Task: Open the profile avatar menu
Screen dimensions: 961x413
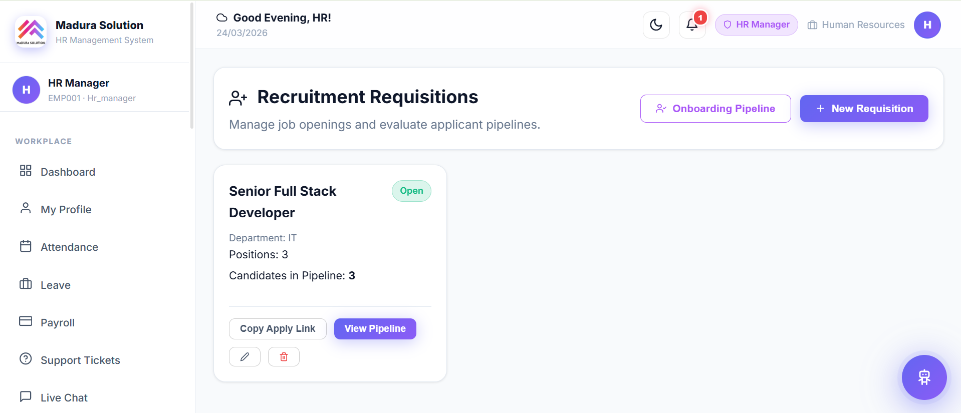Action: tap(927, 25)
